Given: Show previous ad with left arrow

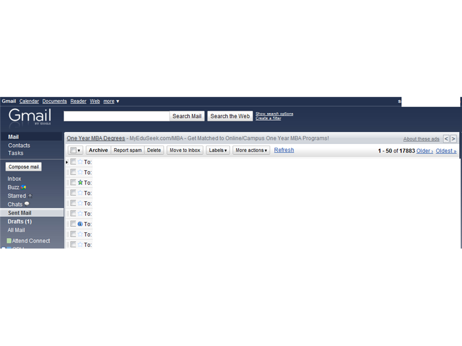Looking at the screenshot, I should pos(446,138).
